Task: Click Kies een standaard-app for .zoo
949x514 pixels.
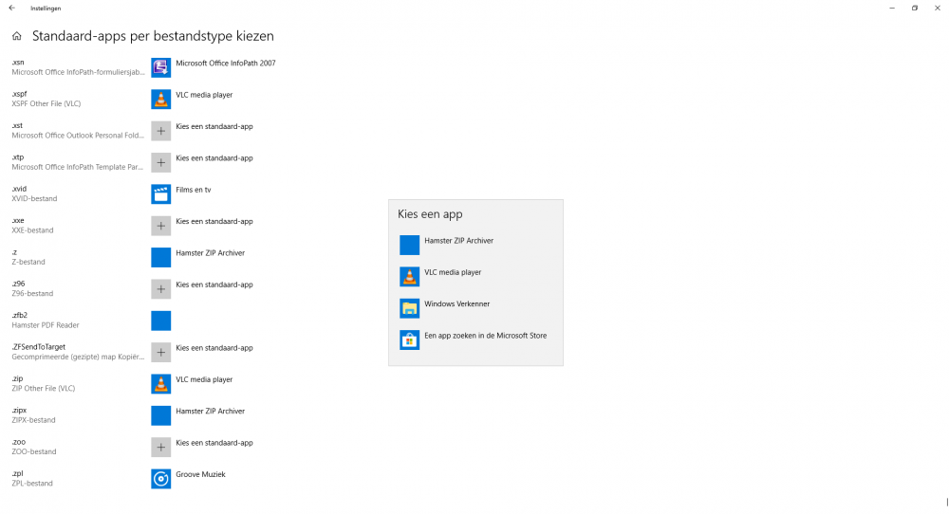Action: point(214,443)
